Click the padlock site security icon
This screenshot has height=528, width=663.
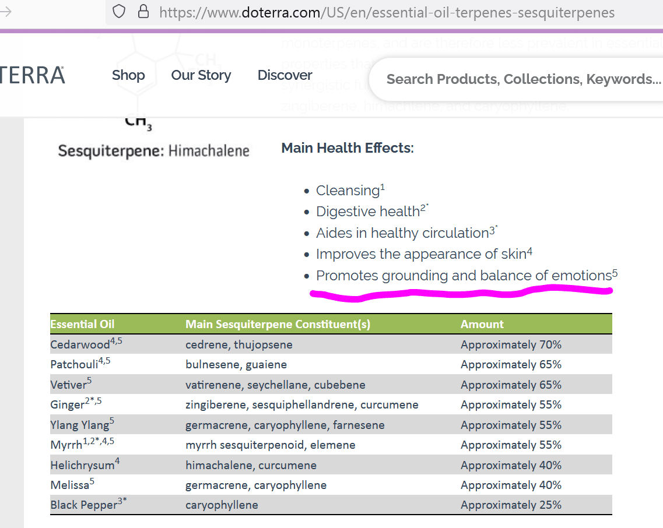pos(143,12)
